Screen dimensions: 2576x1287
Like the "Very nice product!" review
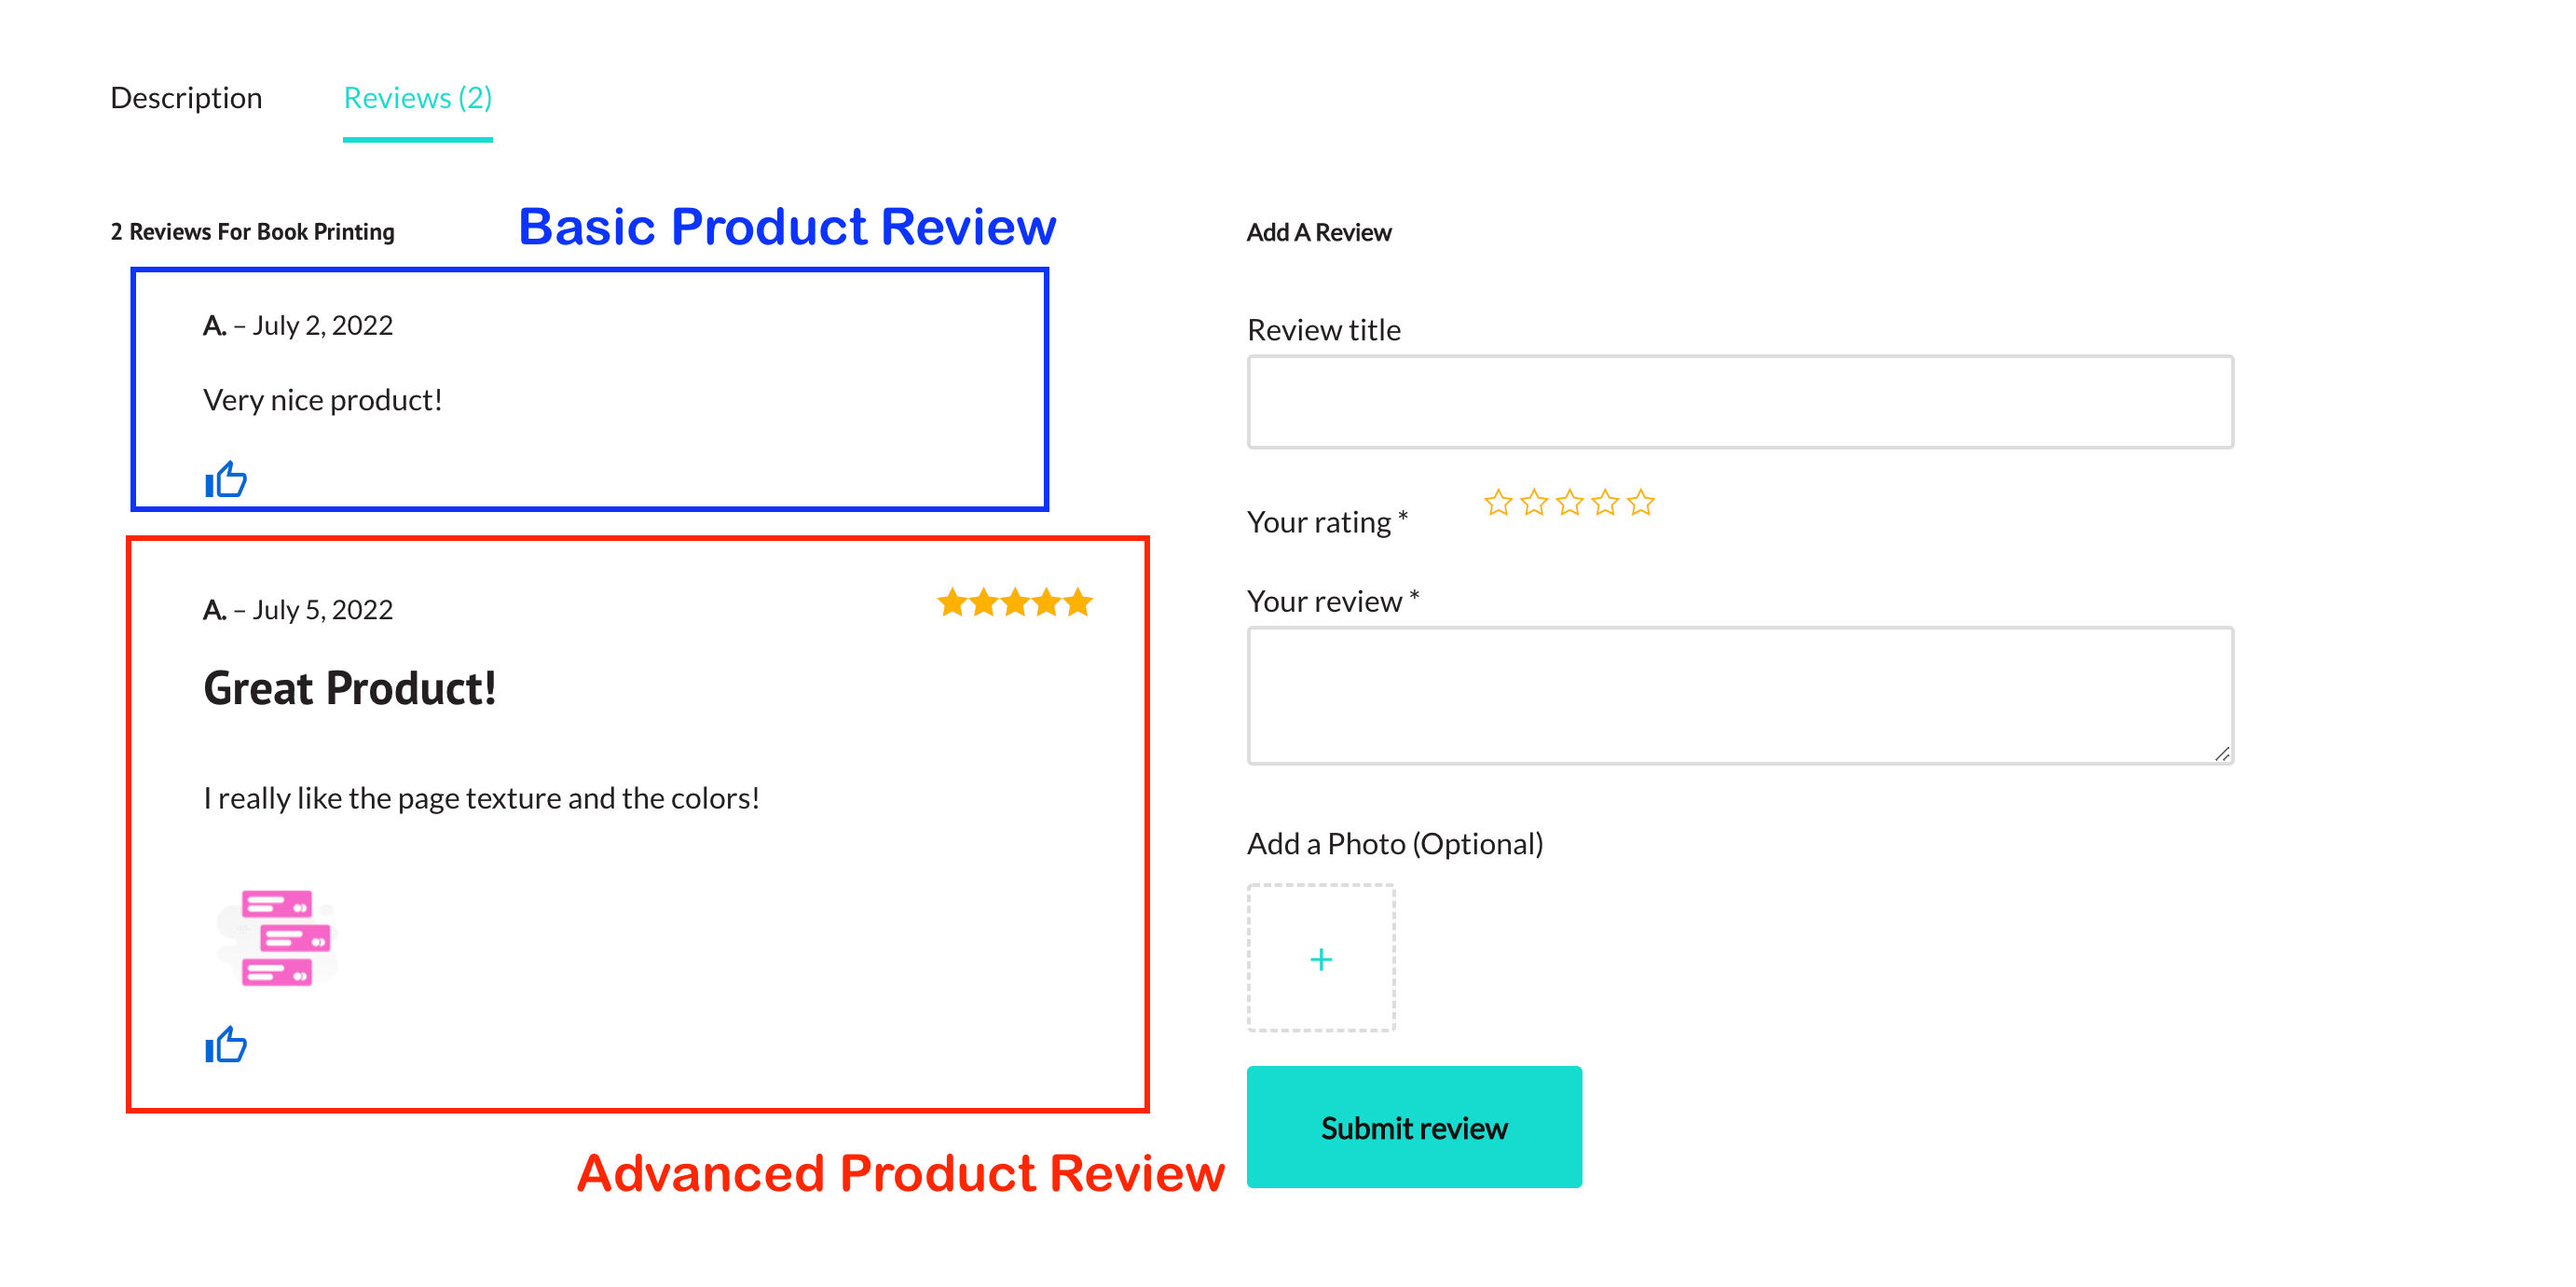click(226, 480)
